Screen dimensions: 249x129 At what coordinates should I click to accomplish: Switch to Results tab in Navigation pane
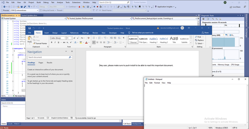pos(49,63)
